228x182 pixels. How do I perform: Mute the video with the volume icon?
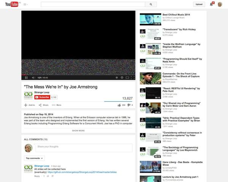(33, 78)
